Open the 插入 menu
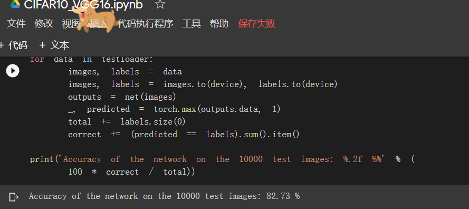Viewport: 469px width, 209px height. click(99, 24)
